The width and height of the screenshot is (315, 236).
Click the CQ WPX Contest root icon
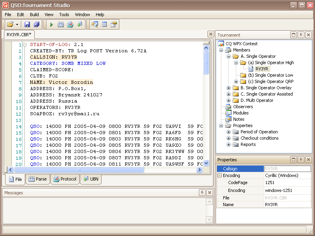[x=221, y=44]
